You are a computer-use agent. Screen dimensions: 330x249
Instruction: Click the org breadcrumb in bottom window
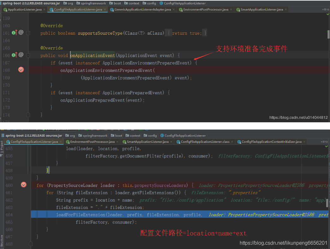click(x=70, y=136)
